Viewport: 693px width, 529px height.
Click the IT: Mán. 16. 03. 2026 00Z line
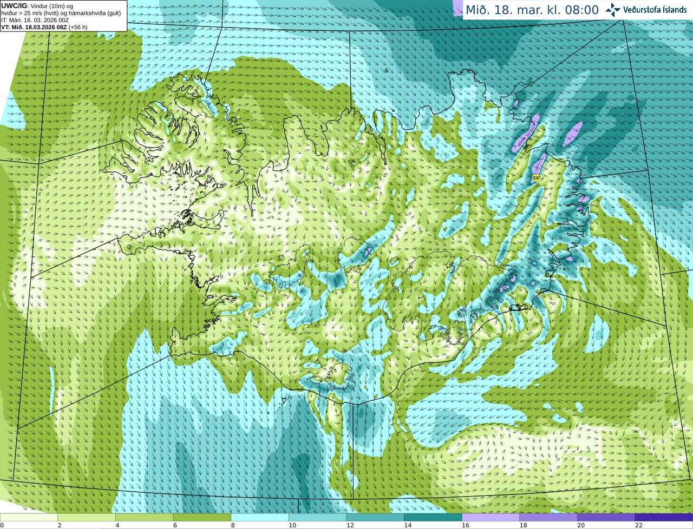coord(35,20)
